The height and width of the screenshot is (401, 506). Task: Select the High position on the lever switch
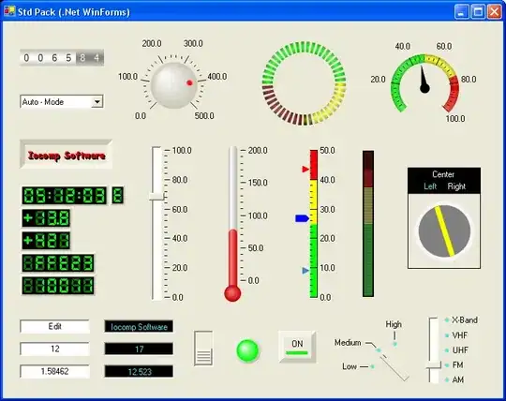pos(394,324)
